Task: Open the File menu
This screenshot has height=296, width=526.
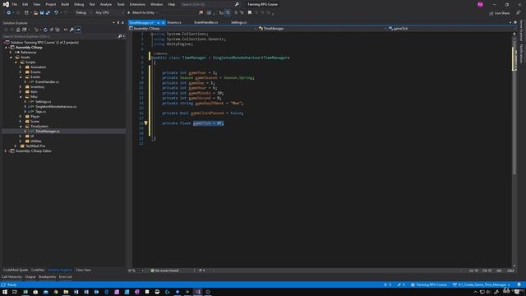Action: pos(15,4)
